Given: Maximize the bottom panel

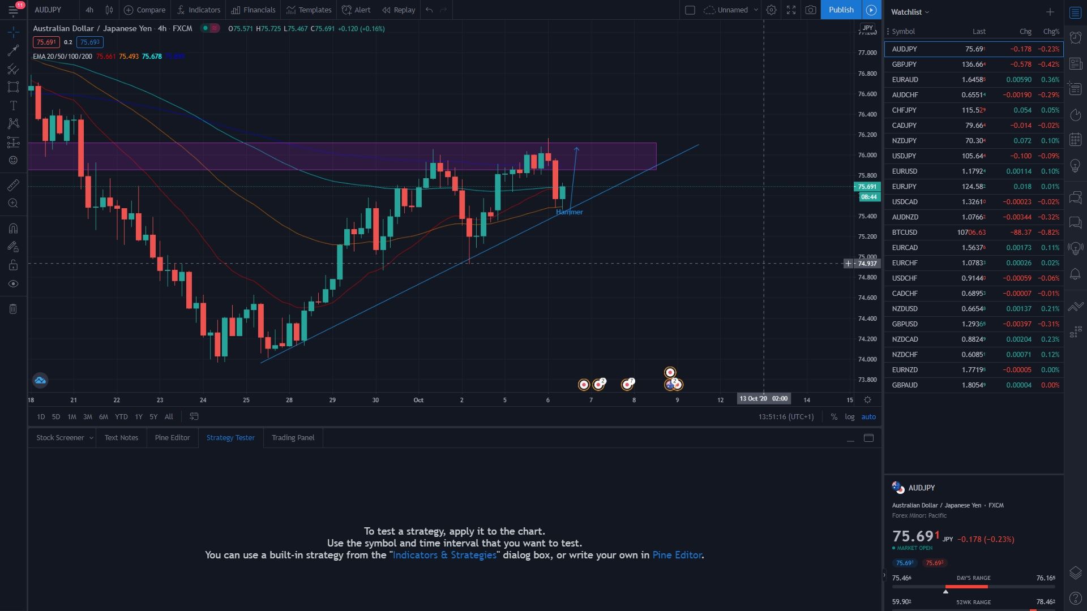Looking at the screenshot, I should 868,438.
